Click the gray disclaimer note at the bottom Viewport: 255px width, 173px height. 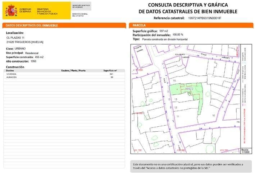pos(188,166)
